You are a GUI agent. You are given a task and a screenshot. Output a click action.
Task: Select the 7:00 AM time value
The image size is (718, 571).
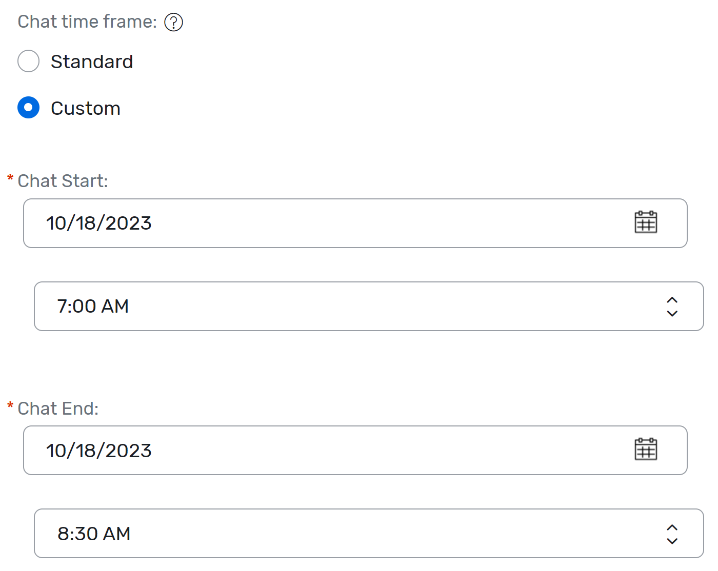pyautogui.click(x=93, y=306)
